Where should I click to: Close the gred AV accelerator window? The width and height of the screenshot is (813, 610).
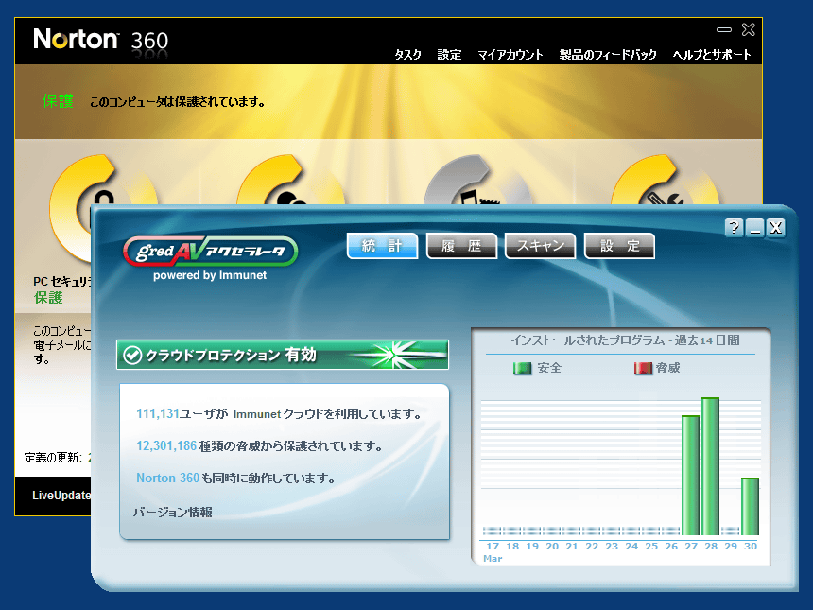coord(776,227)
